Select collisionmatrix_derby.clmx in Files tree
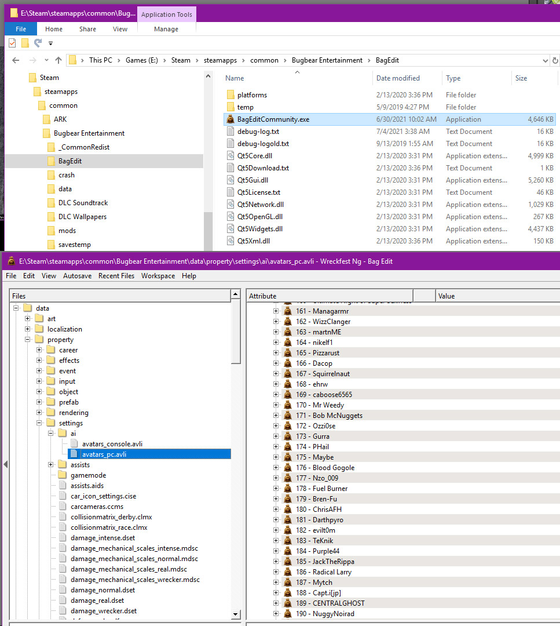560x626 pixels. click(111, 516)
